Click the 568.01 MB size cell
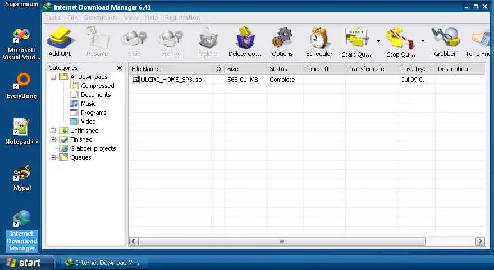Viewport: 494px width, 270px height. point(243,80)
